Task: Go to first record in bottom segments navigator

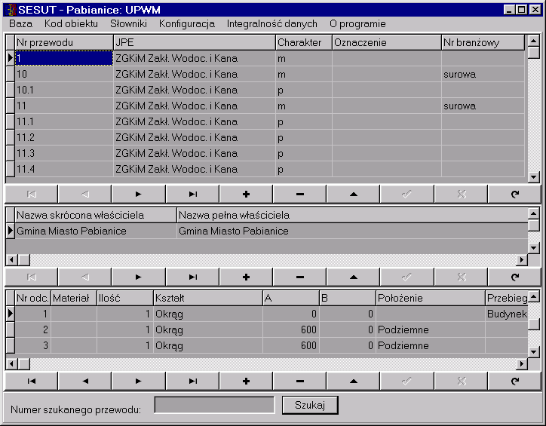Action: (x=32, y=381)
